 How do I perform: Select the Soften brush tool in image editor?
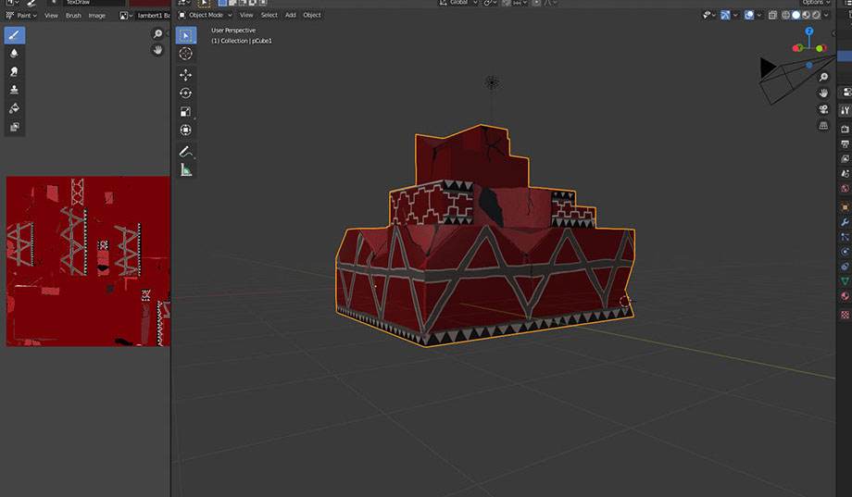pos(15,54)
